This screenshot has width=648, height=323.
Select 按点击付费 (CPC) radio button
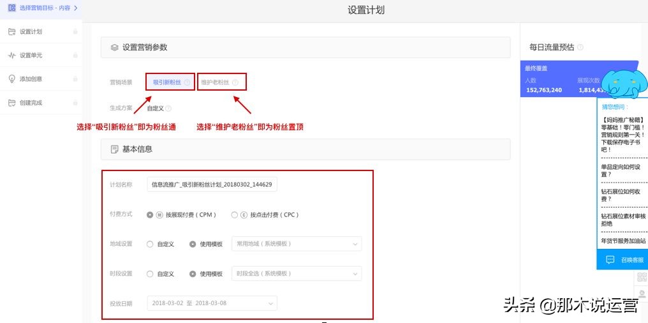coord(234,215)
